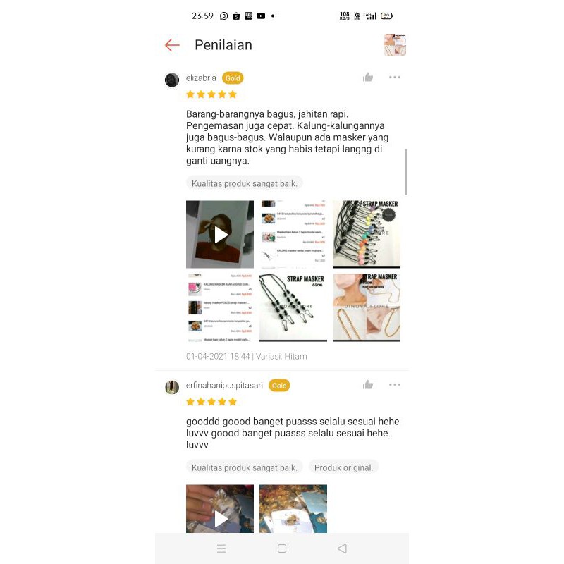This screenshot has height=564, width=564.
Task: Open the product thumbnail beside Penilaian
Action: click(x=395, y=45)
